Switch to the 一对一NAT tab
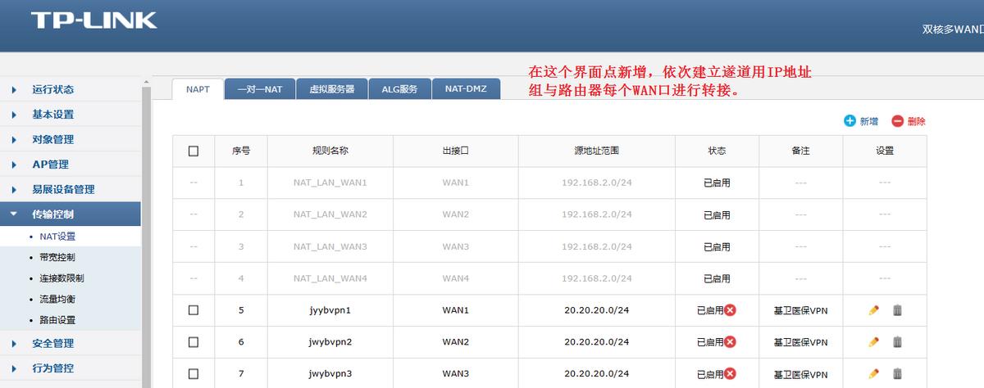 click(259, 89)
